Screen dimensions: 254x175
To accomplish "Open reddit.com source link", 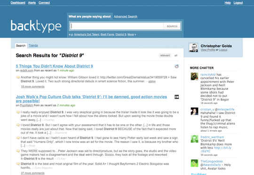I will 26,71.
